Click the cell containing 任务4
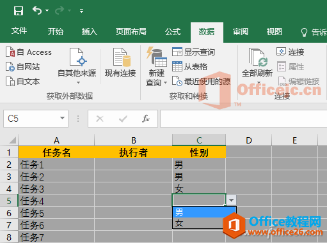The height and width of the screenshot is (243, 327). coord(56,200)
